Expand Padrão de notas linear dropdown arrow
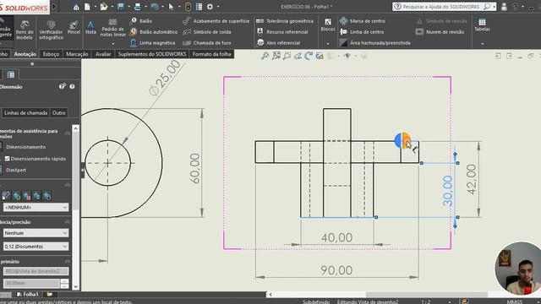Image resolution: width=541 pixels, height=304 pixels. (113, 44)
